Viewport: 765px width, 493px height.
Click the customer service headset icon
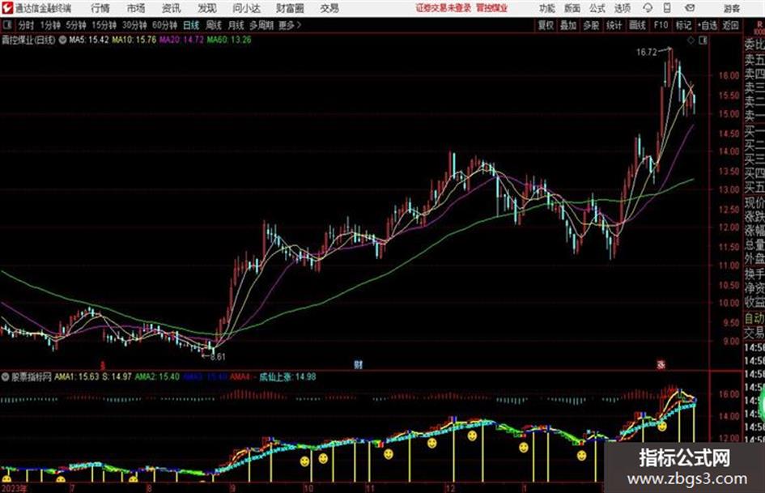[648, 8]
